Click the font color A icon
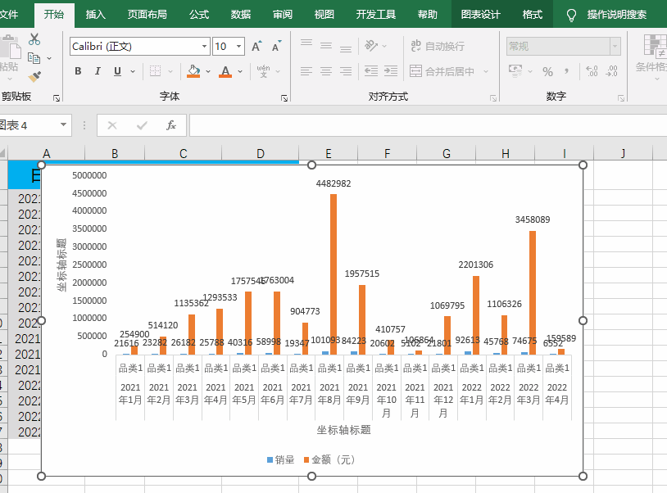This screenshot has height=493, width=667. (225, 71)
